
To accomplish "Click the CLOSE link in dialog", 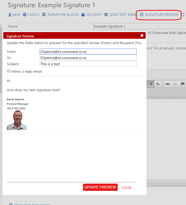I will [x=126, y=188].
